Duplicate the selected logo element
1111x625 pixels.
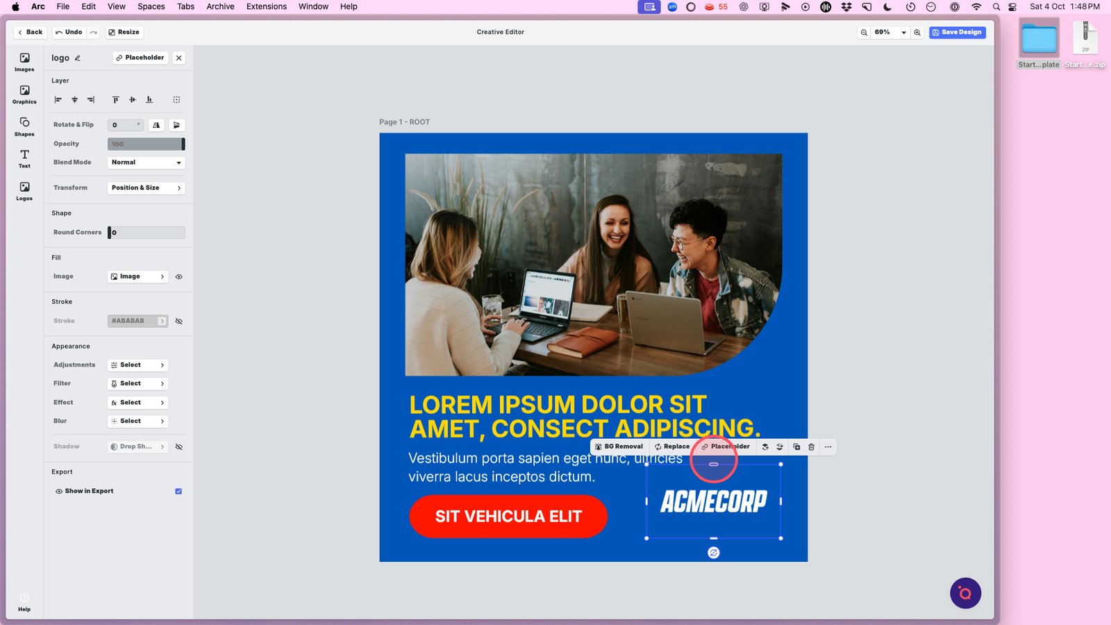[796, 447]
